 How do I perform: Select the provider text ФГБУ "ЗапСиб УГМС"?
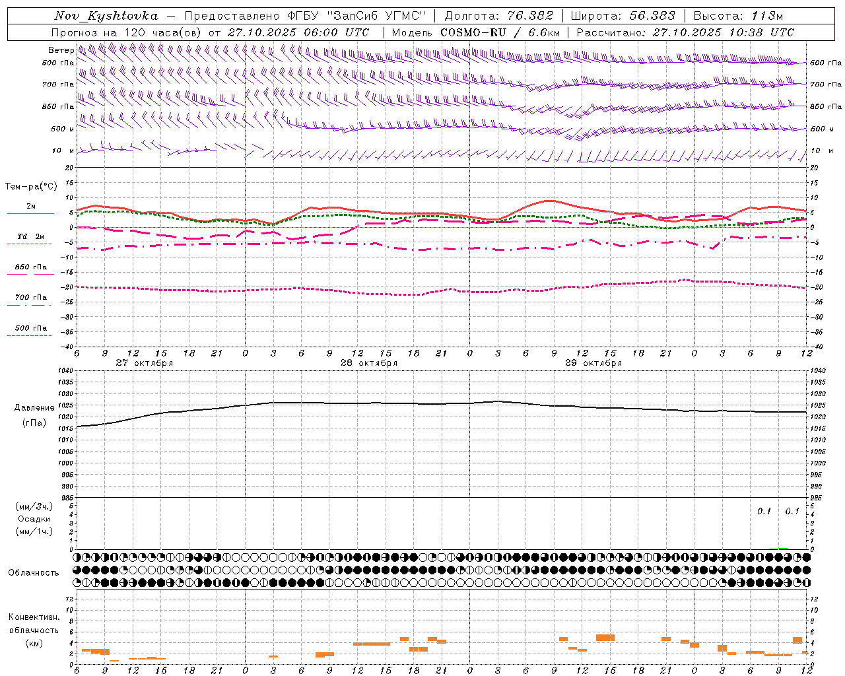click(x=357, y=16)
